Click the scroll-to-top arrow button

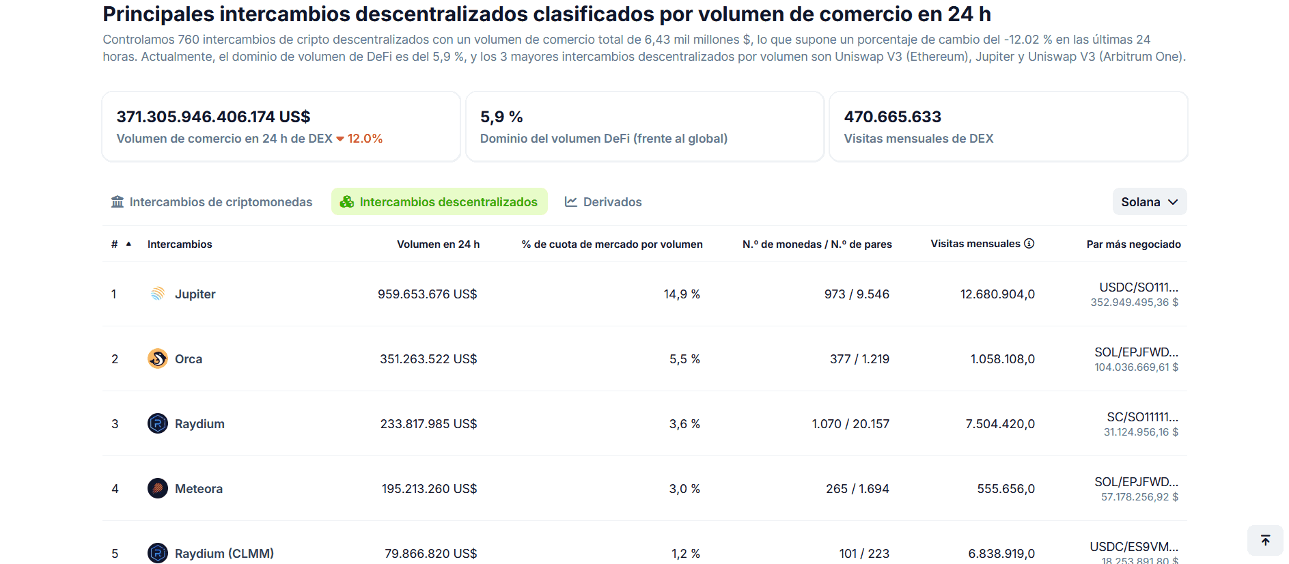click(1265, 540)
